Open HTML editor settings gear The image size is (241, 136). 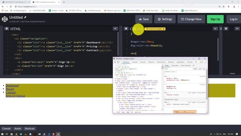pos(6,29)
